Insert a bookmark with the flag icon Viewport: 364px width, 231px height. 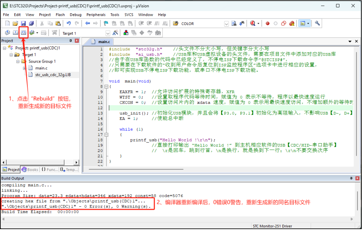106,24
